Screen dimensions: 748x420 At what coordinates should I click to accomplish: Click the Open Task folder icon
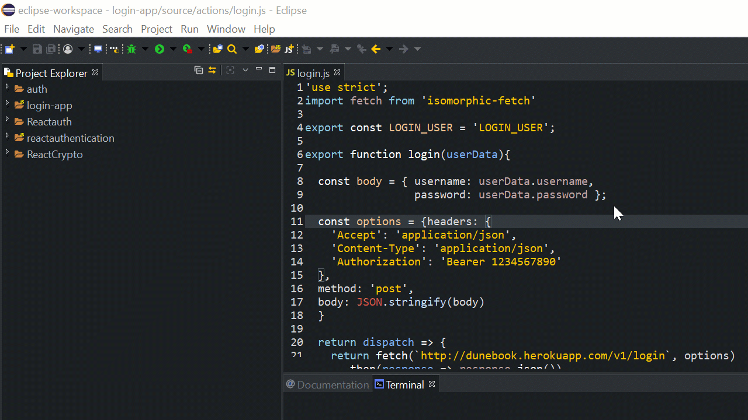(259, 49)
